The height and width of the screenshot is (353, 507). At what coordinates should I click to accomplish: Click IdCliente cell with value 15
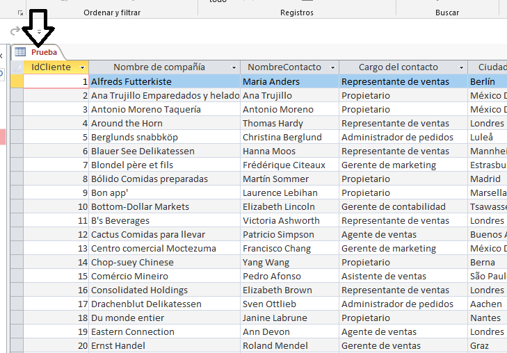point(56,276)
